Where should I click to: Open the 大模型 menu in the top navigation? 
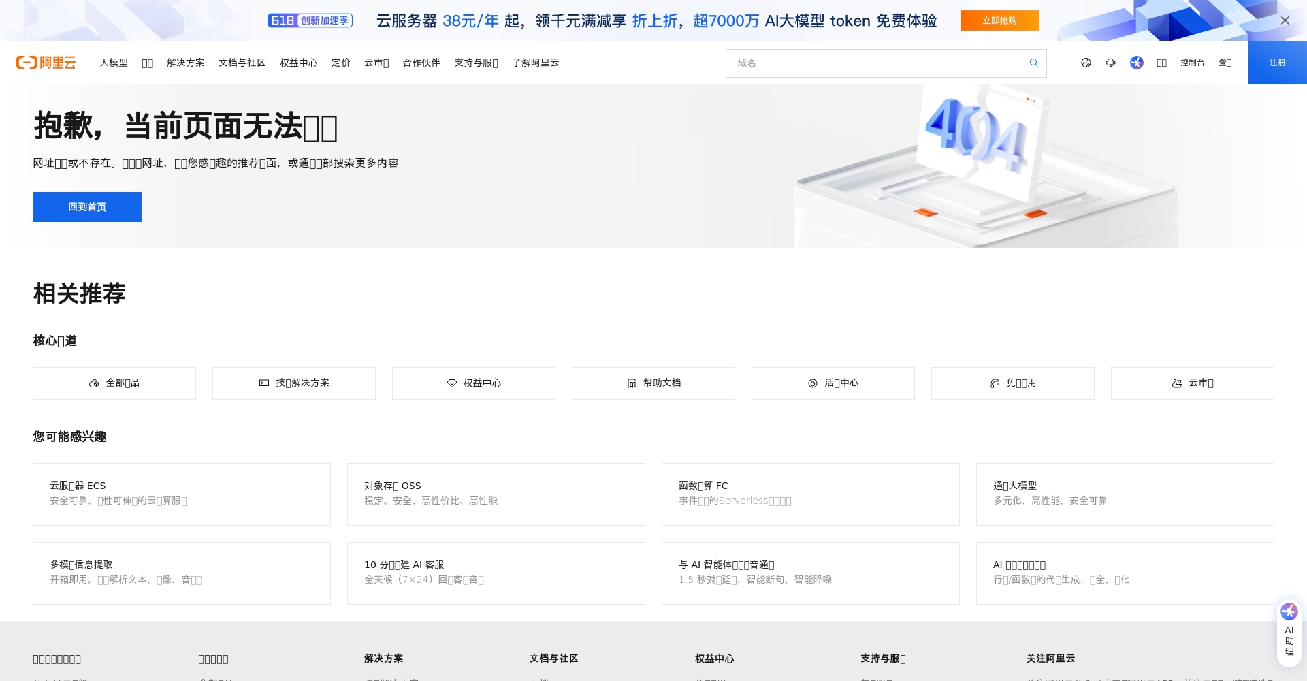(114, 63)
